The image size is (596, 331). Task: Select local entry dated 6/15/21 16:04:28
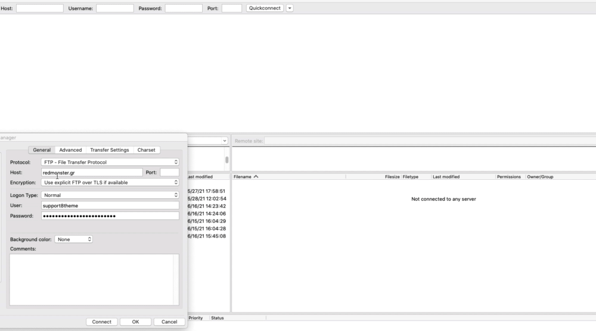[x=206, y=229]
